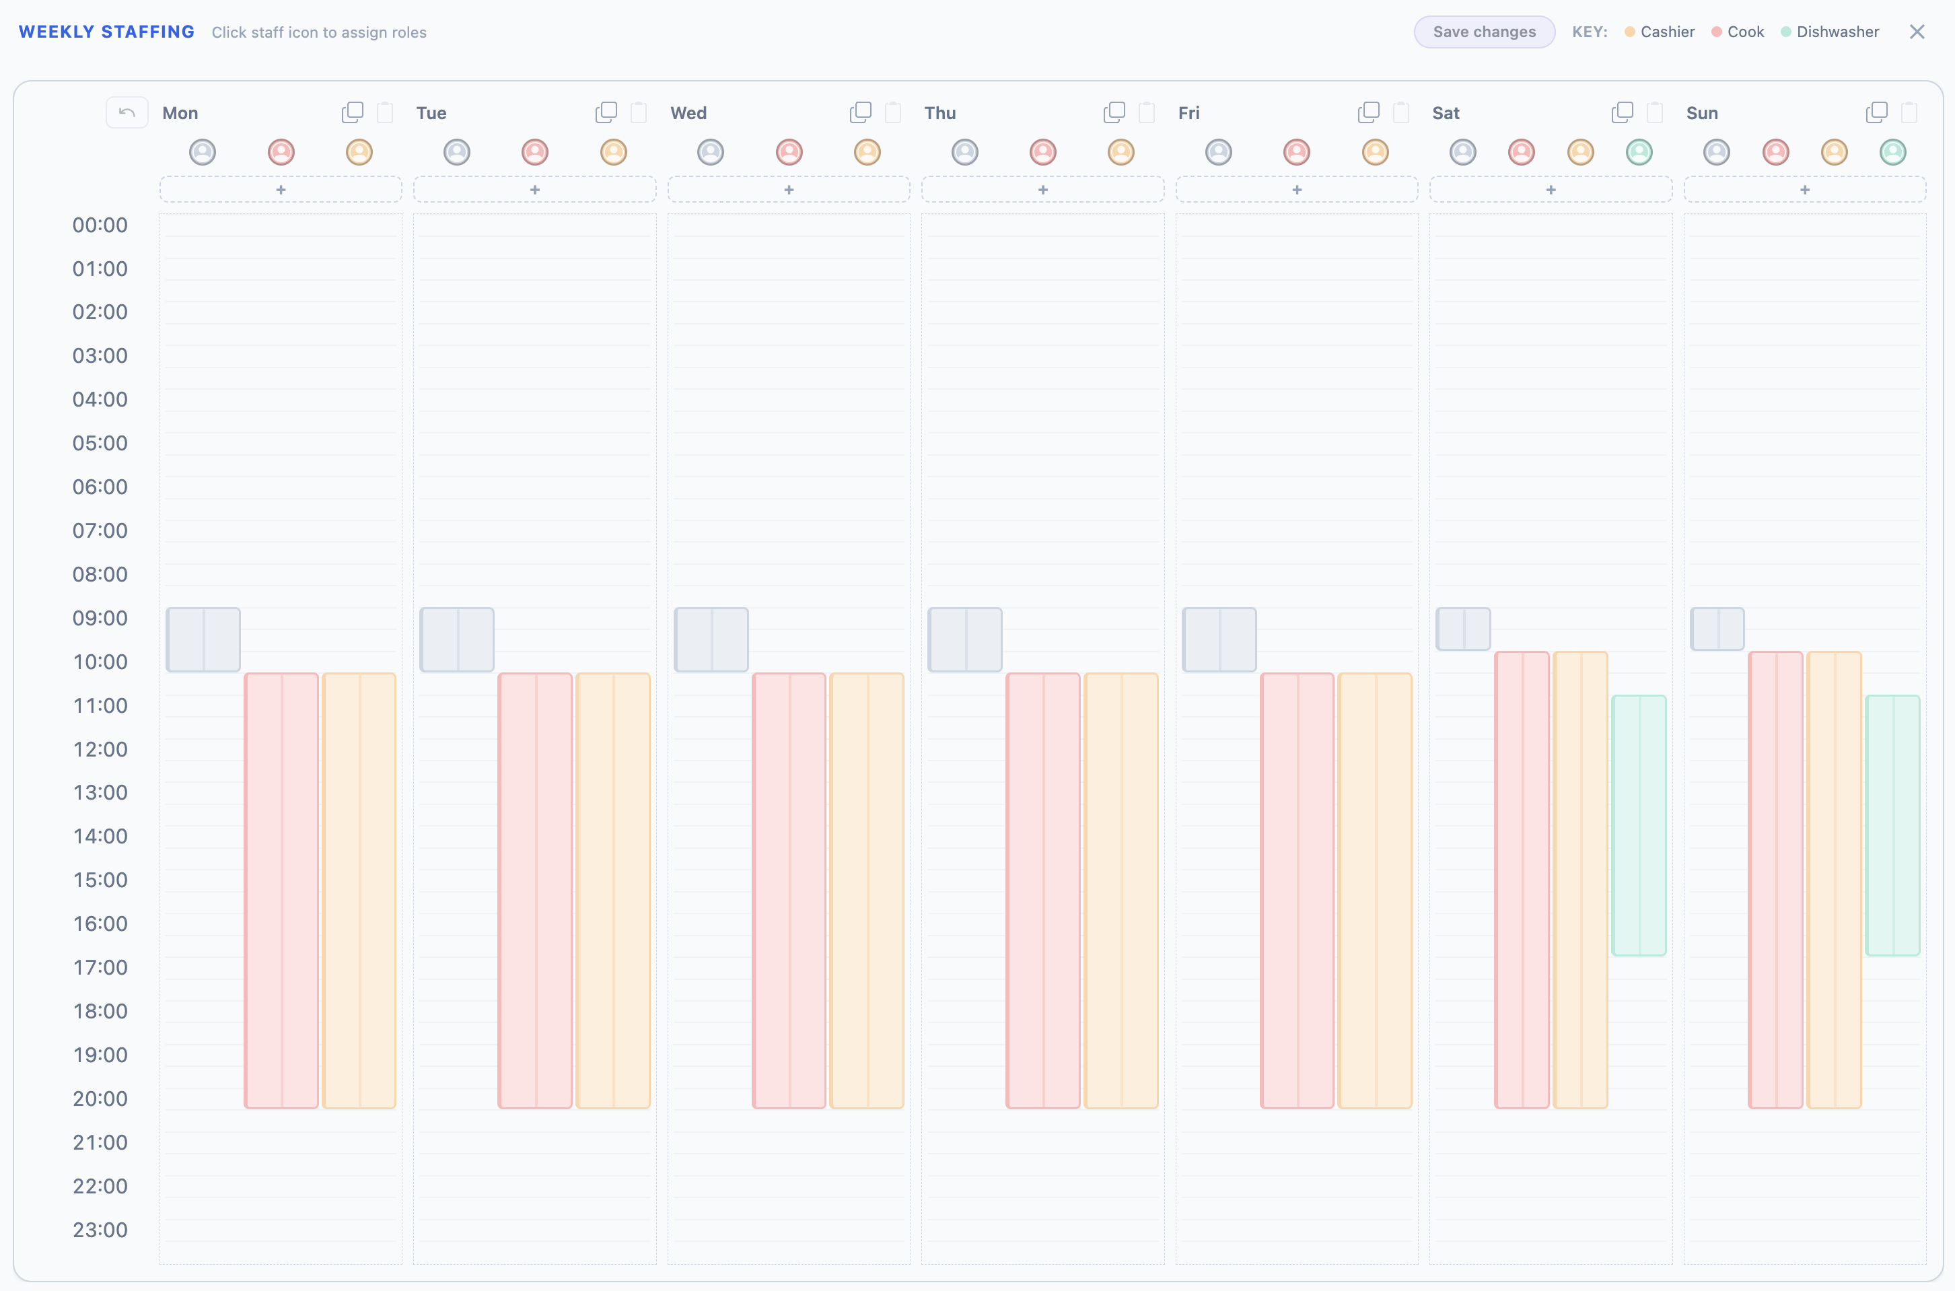
Task: Select Monday's orange cashier shift block
Action: click(360, 891)
